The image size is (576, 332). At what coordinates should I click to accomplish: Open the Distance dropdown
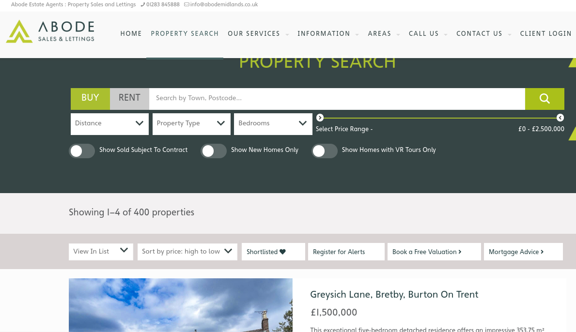point(109,124)
